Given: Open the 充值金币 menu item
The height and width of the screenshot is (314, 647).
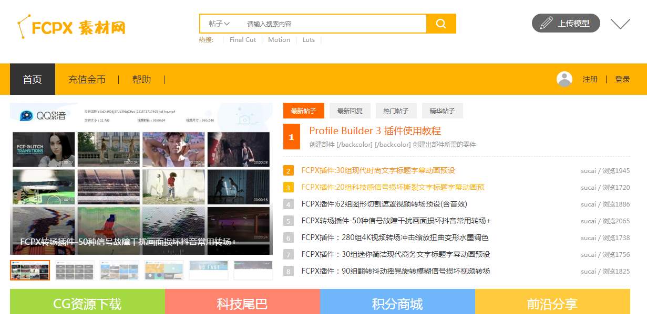Looking at the screenshot, I should [x=87, y=79].
